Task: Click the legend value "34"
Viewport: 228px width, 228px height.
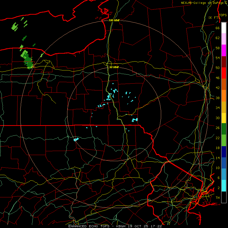Action: 218,108
